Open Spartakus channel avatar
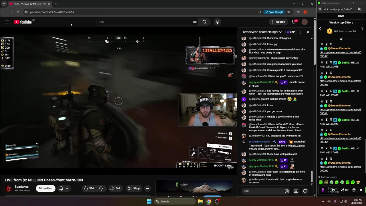366x206 pixels. point(9,188)
